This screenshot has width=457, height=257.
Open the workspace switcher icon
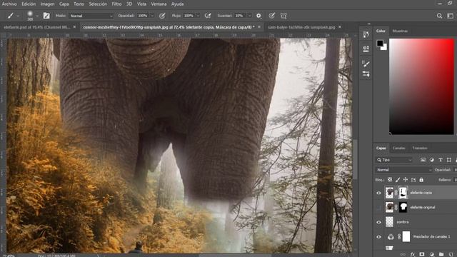[x=451, y=16]
